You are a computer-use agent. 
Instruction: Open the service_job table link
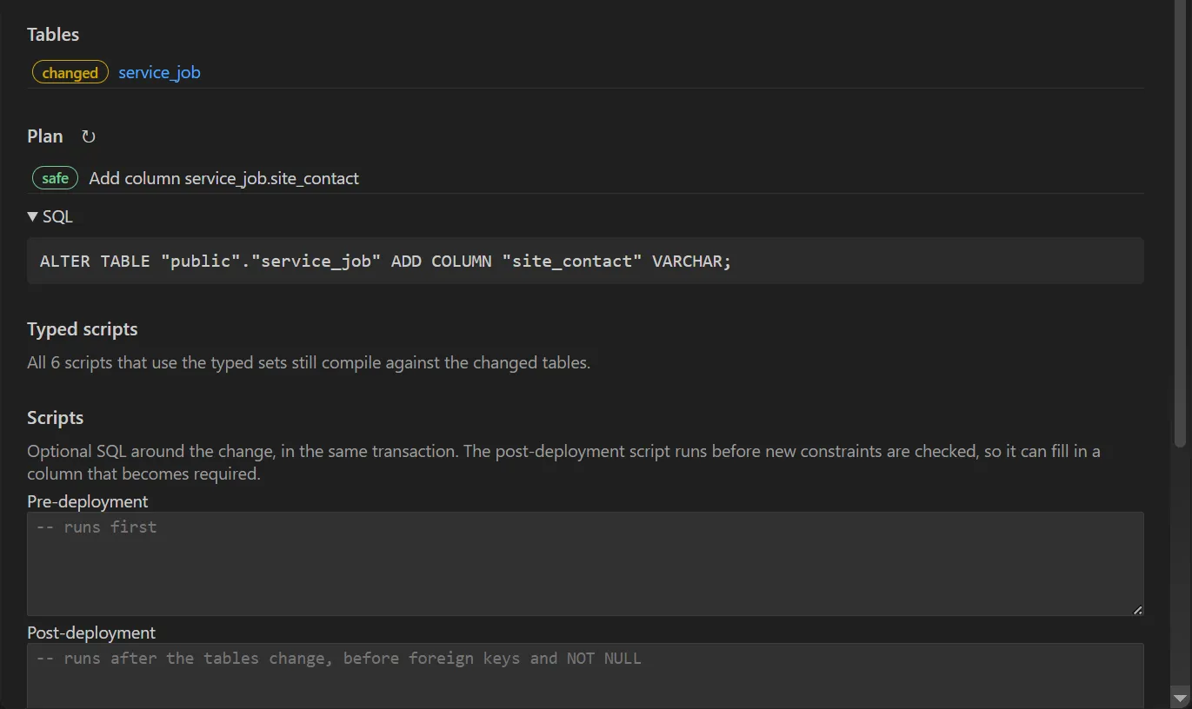pyautogui.click(x=159, y=72)
